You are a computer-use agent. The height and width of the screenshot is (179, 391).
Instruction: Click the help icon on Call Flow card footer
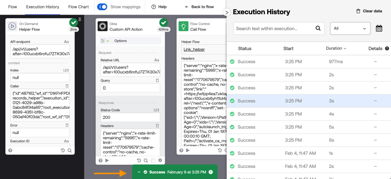[181, 151]
